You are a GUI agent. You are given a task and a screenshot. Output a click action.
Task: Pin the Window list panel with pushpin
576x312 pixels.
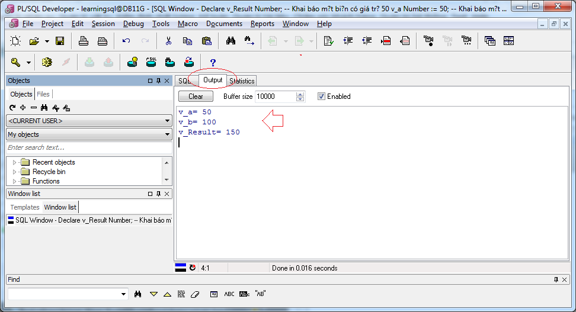tap(158, 194)
